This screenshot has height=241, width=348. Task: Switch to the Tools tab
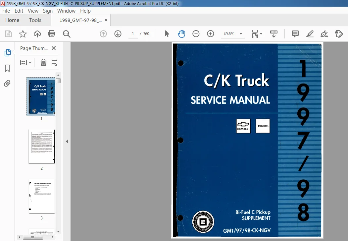(35, 20)
